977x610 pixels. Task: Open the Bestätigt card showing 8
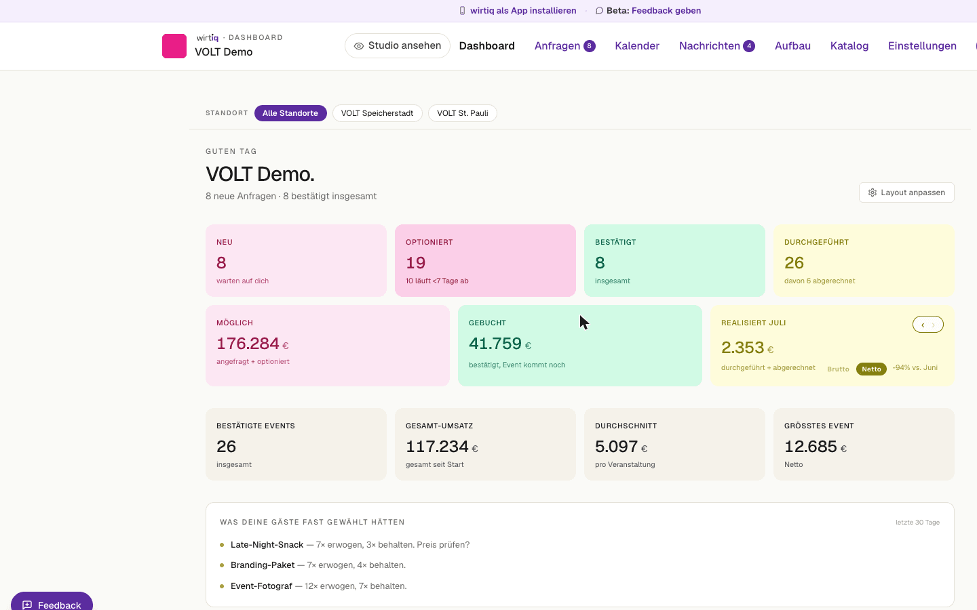[674, 260]
